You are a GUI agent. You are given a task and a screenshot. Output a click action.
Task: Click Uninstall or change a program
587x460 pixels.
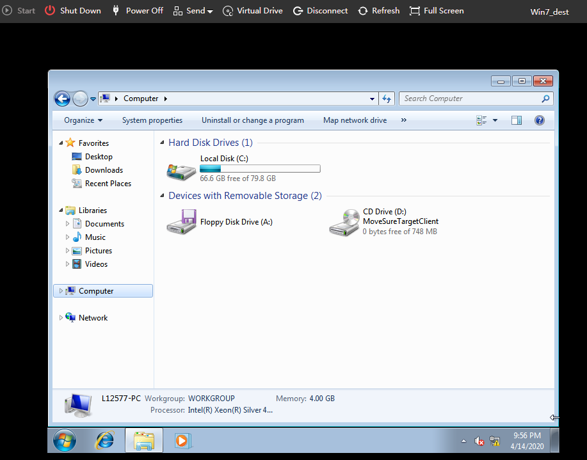pos(252,120)
